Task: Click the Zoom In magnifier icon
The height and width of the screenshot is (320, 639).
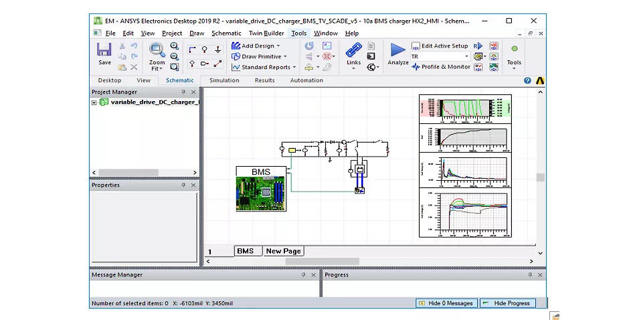Action: (175, 46)
